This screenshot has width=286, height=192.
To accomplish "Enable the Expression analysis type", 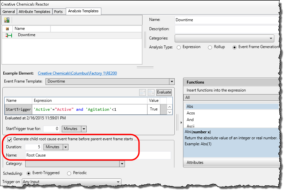I will click(x=179, y=47).
